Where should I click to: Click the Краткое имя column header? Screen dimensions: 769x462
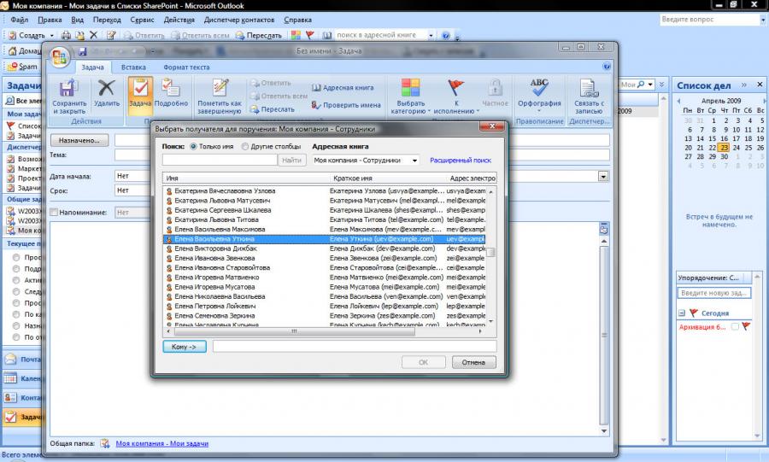point(389,178)
